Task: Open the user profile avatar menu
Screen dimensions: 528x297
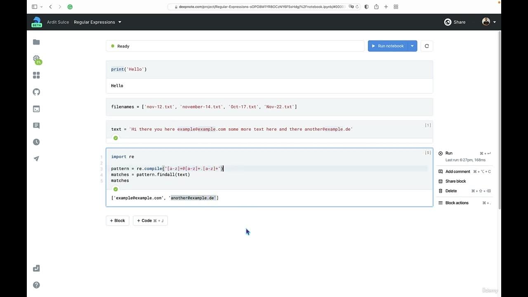Action: pos(489,22)
